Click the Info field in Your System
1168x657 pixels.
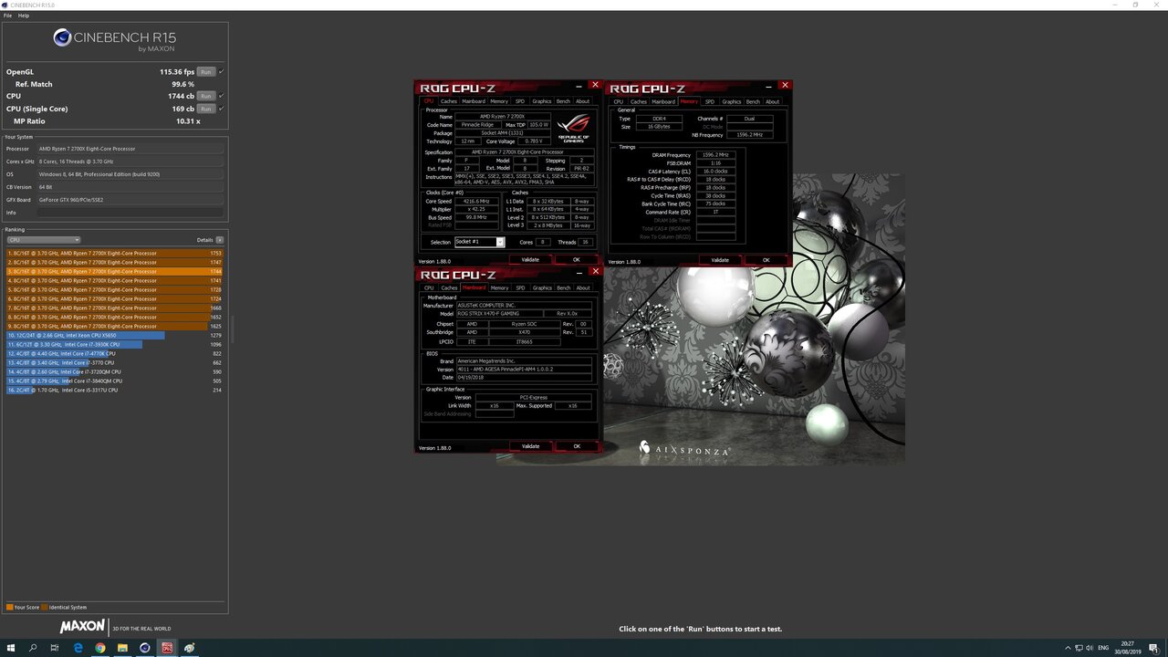click(130, 213)
